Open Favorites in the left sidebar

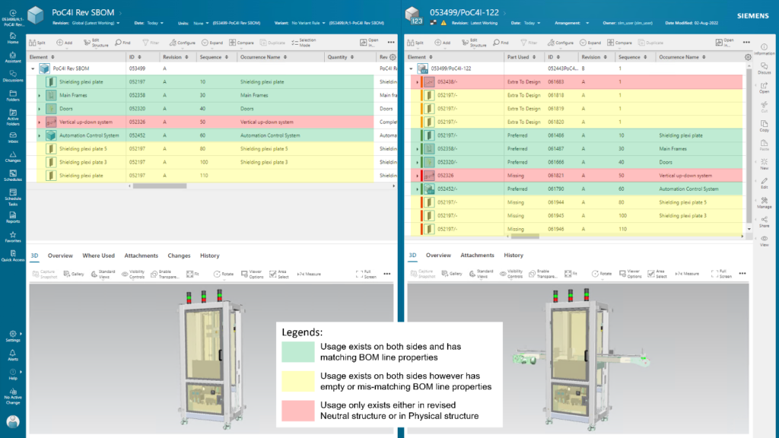tap(13, 237)
